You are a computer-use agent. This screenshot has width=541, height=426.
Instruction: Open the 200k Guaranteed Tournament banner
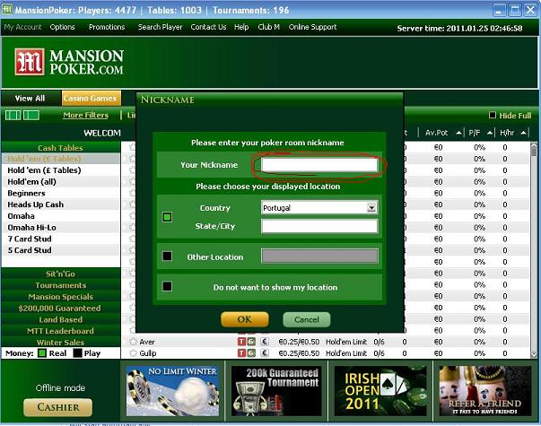point(276,391)
